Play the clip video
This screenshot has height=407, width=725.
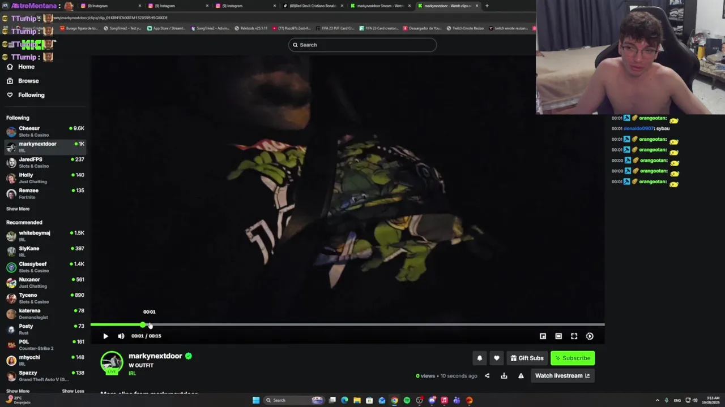(105, 336)
